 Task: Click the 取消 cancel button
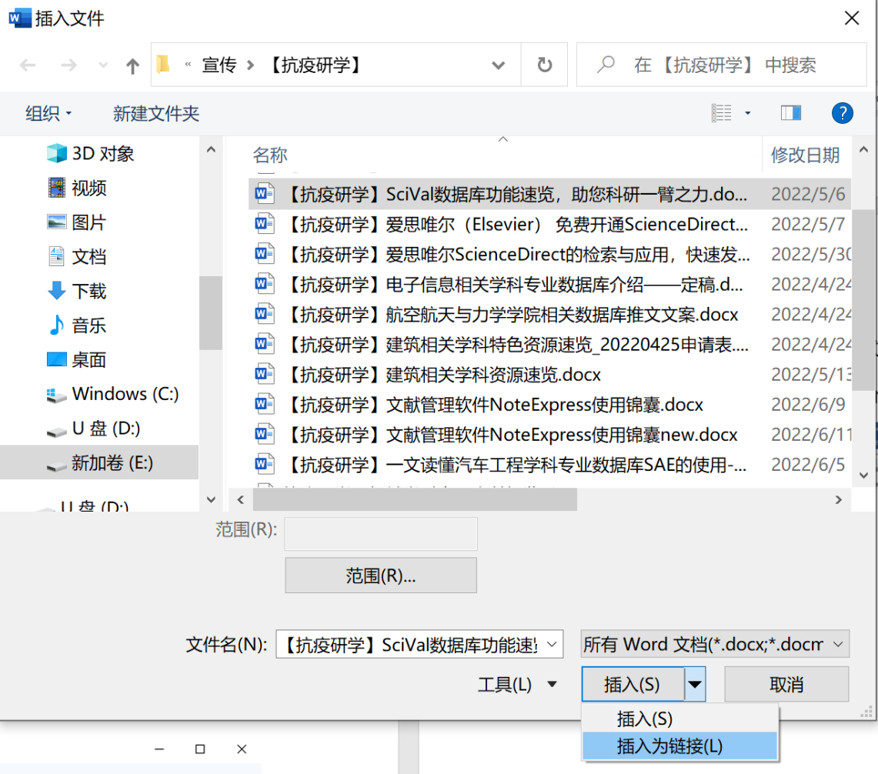coord(786,684)
